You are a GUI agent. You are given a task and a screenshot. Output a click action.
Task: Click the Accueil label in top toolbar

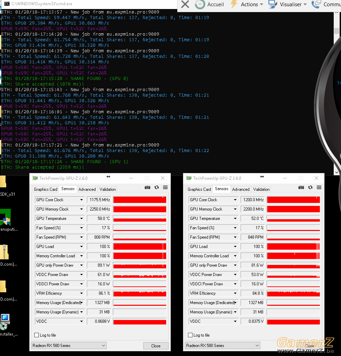[215, 4]
